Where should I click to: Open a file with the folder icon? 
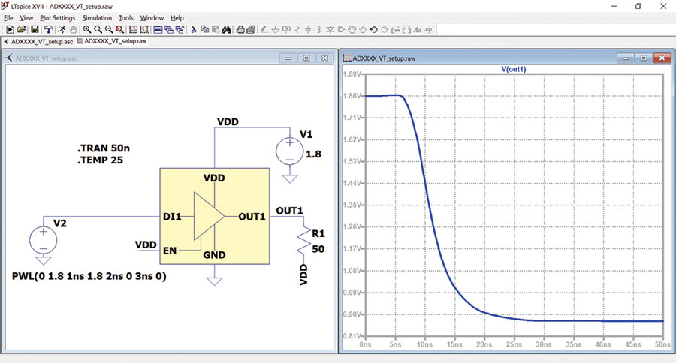(21, 29)
